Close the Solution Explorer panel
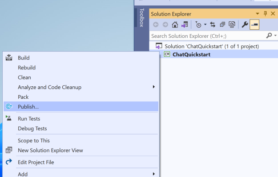 [273, 13]
